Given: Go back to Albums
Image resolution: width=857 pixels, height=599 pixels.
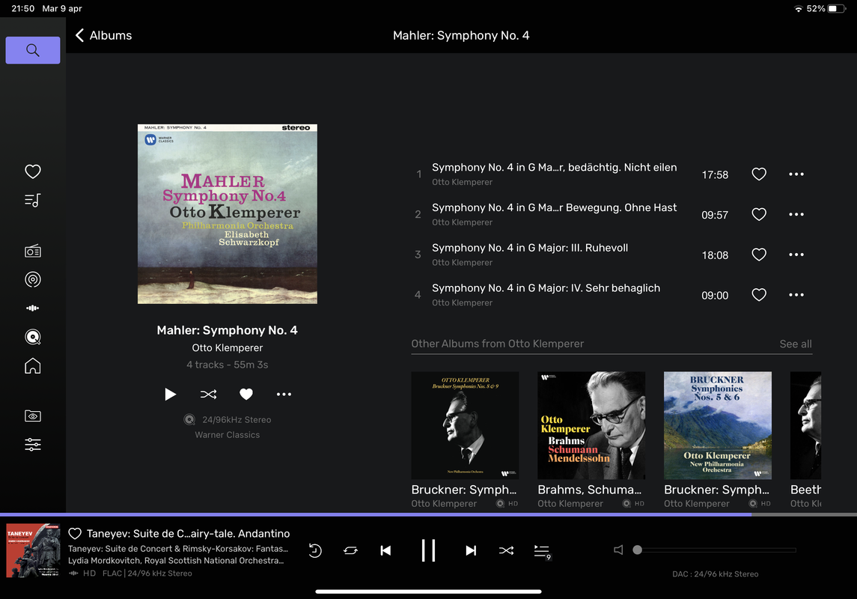Looking at the screenshot, I should 104,35.
